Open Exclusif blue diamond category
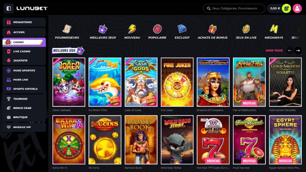 point(182,29)
